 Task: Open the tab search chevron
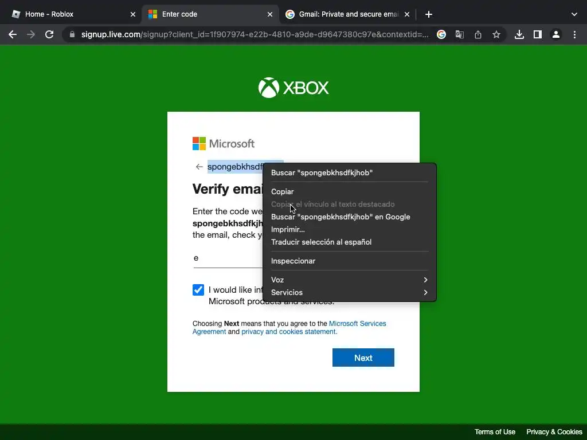pyautogui.click(x=574, y=14)
